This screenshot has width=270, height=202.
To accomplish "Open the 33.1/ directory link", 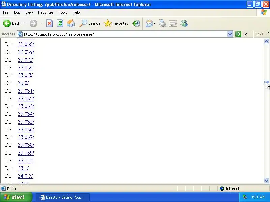I will [x=23, y=168].
